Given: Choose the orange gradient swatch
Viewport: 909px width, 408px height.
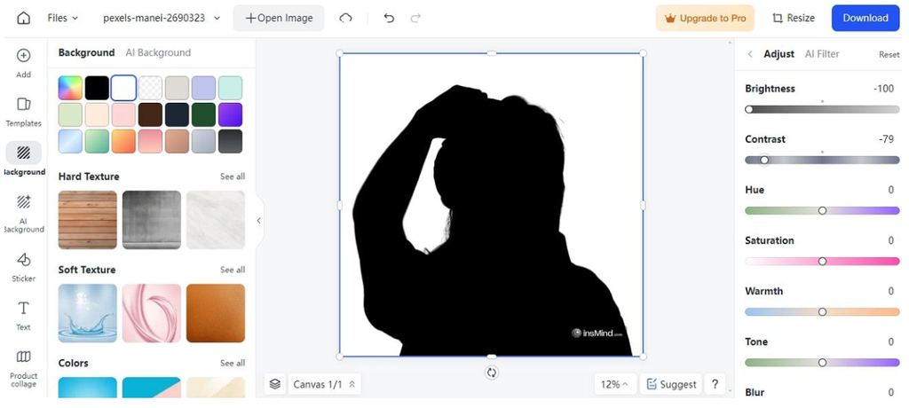Looking at the screenshot, I should pyautogui.click(x=123, y=141).
